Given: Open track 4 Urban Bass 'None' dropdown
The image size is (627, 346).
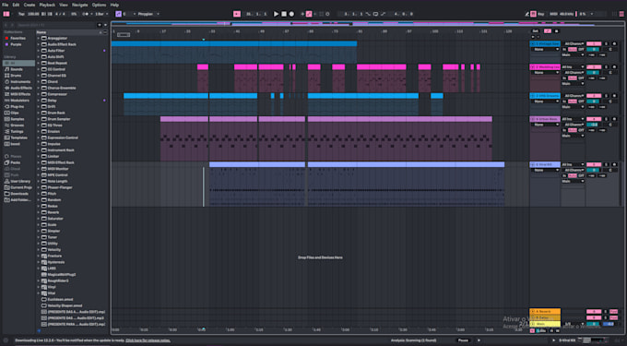Looking at the screenshot, I should click(x=545, y=125).
